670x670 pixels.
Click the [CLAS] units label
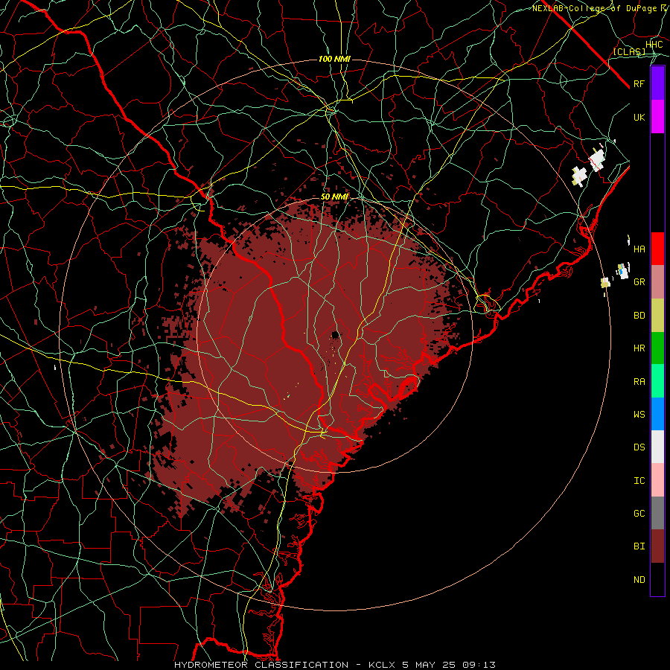(629, 51)
